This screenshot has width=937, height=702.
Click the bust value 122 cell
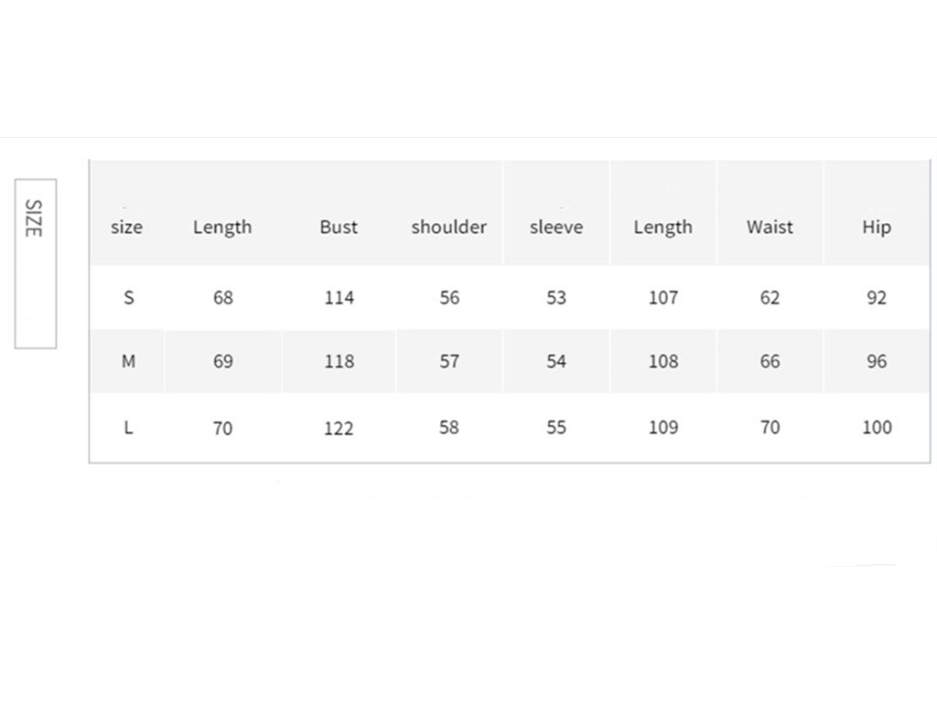339,428
